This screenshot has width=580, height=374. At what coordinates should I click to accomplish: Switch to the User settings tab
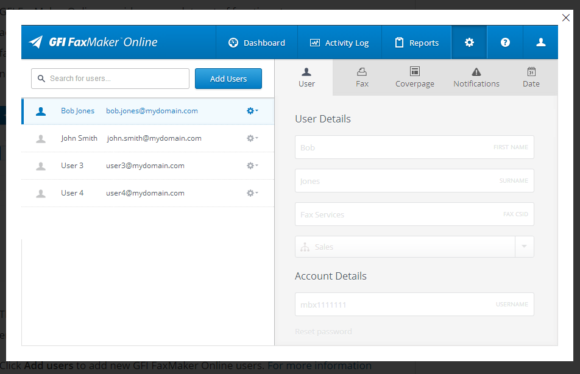306,78
